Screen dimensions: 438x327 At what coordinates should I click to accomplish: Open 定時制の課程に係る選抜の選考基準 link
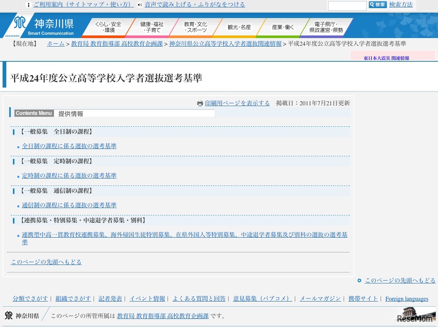tap(69, 175)
